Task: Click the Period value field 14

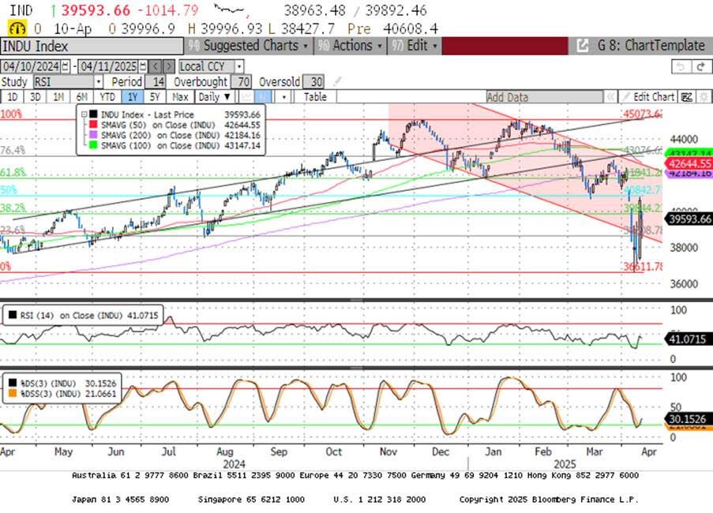Action: coord(155,82)
